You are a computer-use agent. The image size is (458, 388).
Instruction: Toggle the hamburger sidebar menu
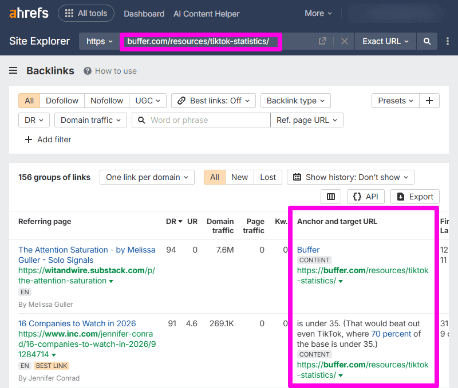[x=13, y=70]
